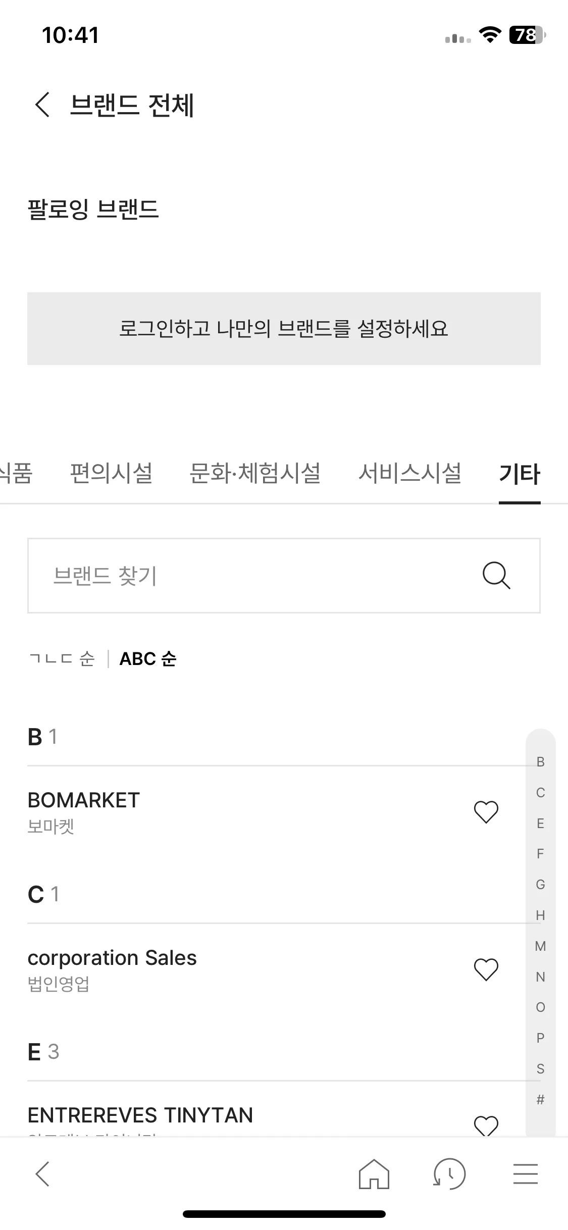Screen dimensions: 568x1230
Task: Open the hamburger menu icon
Action: click(x=525, y=1173)
